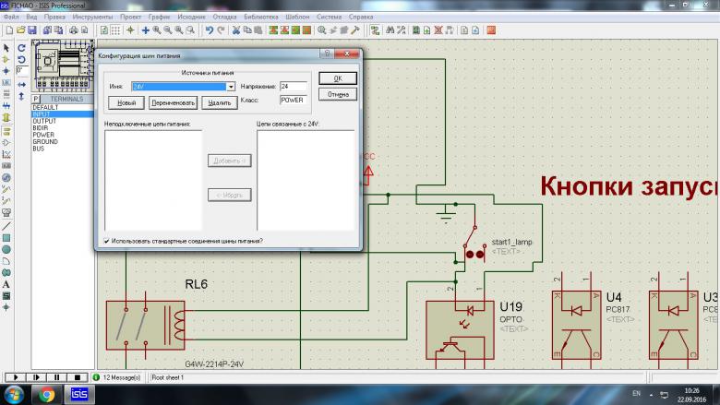This screenshot has width=720, height=405.
Task: Click the block copy icon
Action: click(273, 30)
